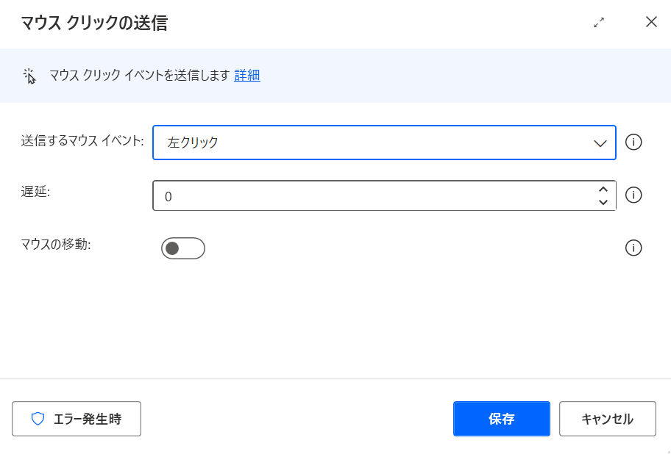Click the shield icon beside エラー発生時
The height and width of the screenshot is (454, 671).
[38, 419]
